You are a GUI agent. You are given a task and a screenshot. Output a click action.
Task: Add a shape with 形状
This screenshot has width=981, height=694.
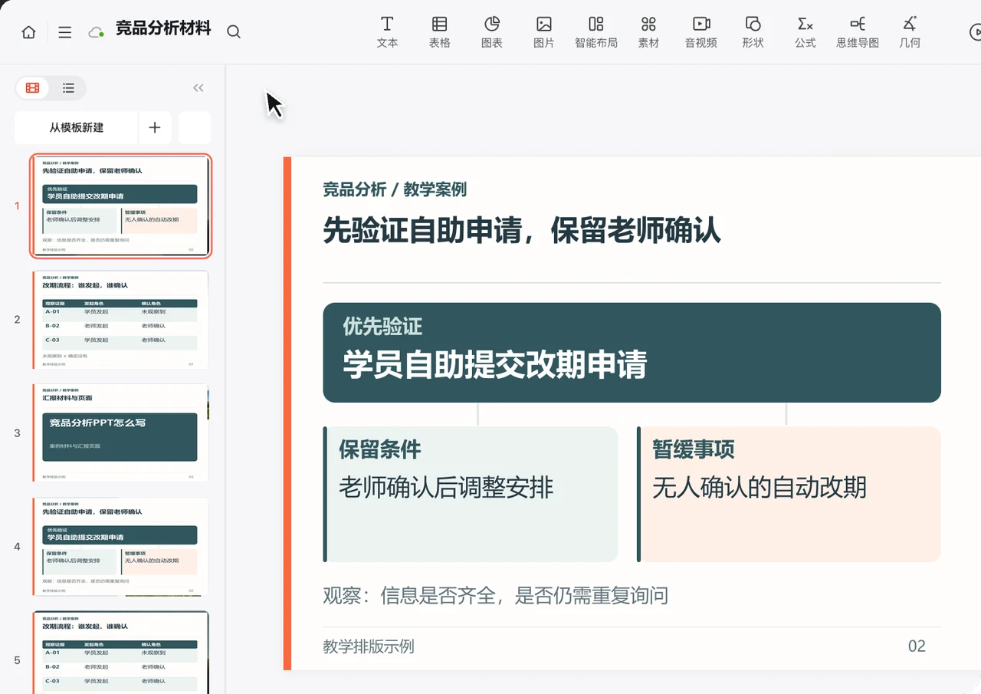[x=753, y=32]
